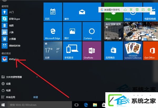Launch the Microsoft Edge tile
The height and width of the screenshot is (108, 158).
[x=53, y=31]
